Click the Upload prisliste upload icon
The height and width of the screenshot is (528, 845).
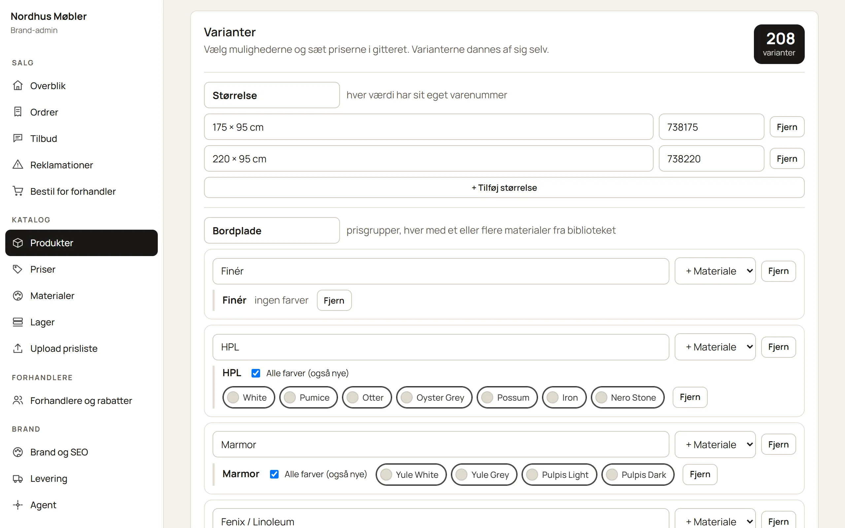(18, 348)
